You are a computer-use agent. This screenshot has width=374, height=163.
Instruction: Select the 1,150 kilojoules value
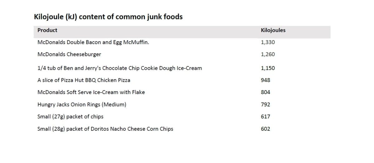pos(268,68)
